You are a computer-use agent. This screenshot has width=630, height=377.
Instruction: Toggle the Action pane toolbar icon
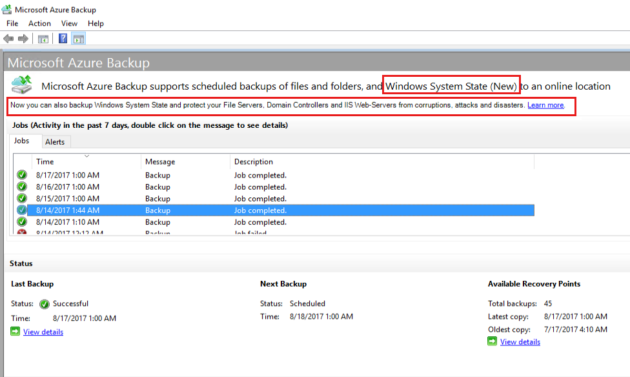point(79,39)
